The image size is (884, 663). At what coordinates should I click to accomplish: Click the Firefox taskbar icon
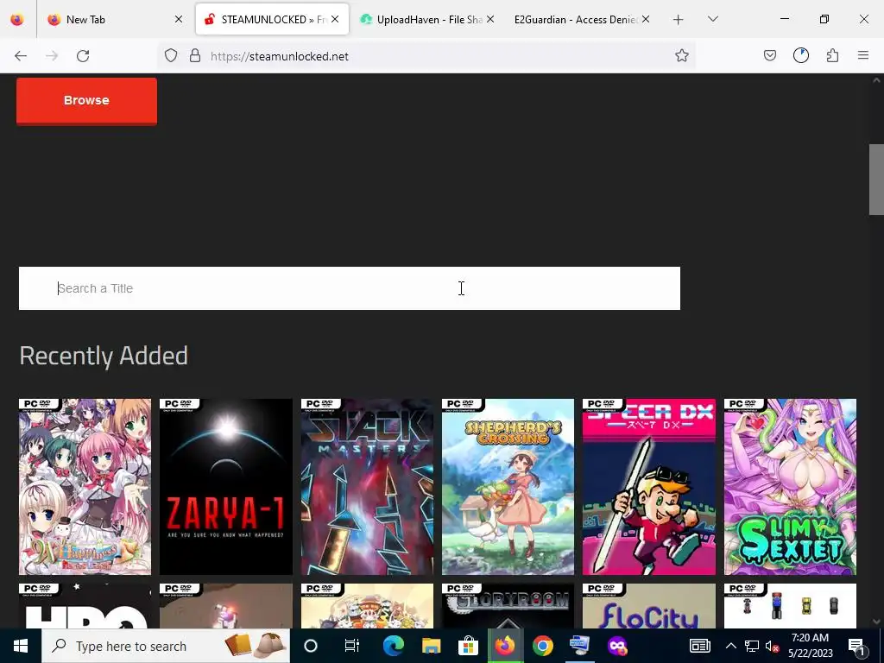coord(505,646)
